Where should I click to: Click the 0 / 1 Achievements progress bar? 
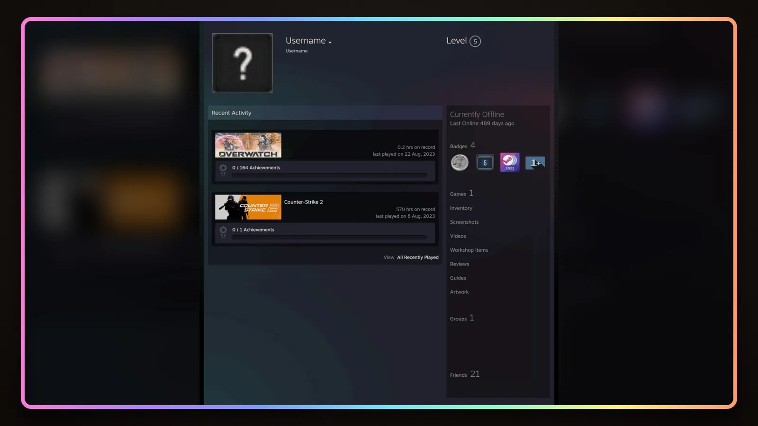(329, 238)
